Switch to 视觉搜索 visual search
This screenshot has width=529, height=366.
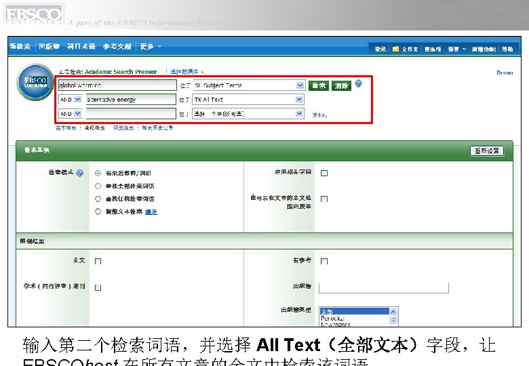pyautogui.click(x=123, y=127)
